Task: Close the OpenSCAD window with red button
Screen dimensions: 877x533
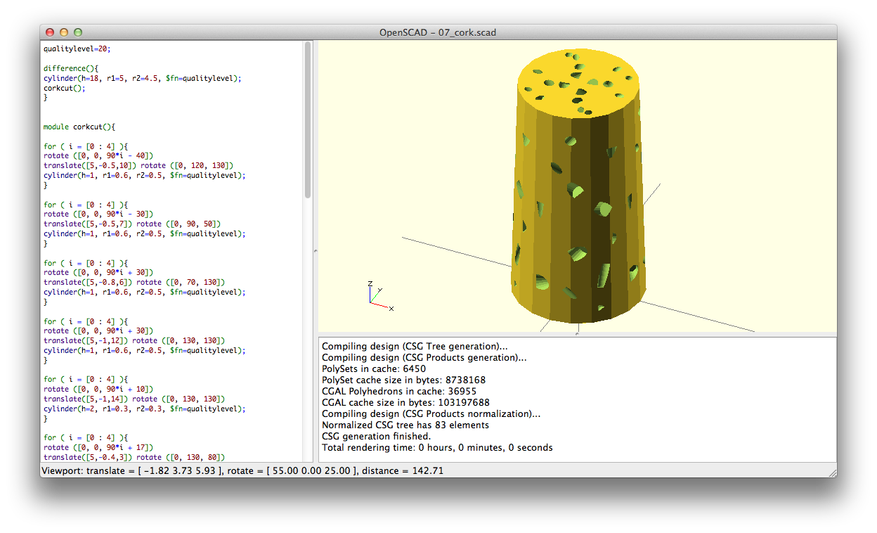Action: click(x=50, y=32)
